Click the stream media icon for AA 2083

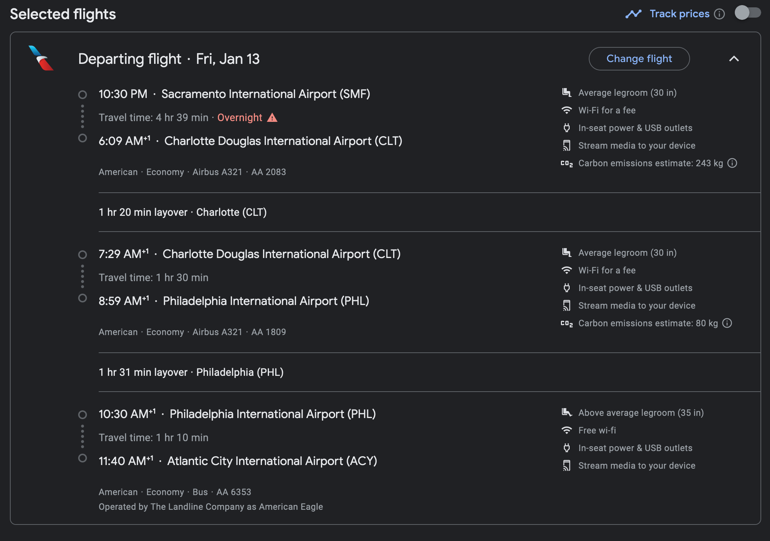[x=567, y=145]
